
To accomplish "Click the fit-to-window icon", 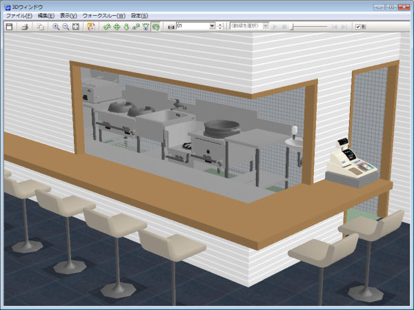I will coord(75,26).
